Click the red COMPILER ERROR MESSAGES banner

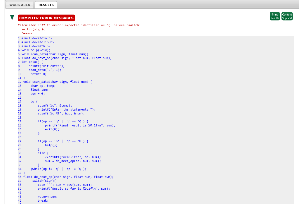(x=46, y=18)
